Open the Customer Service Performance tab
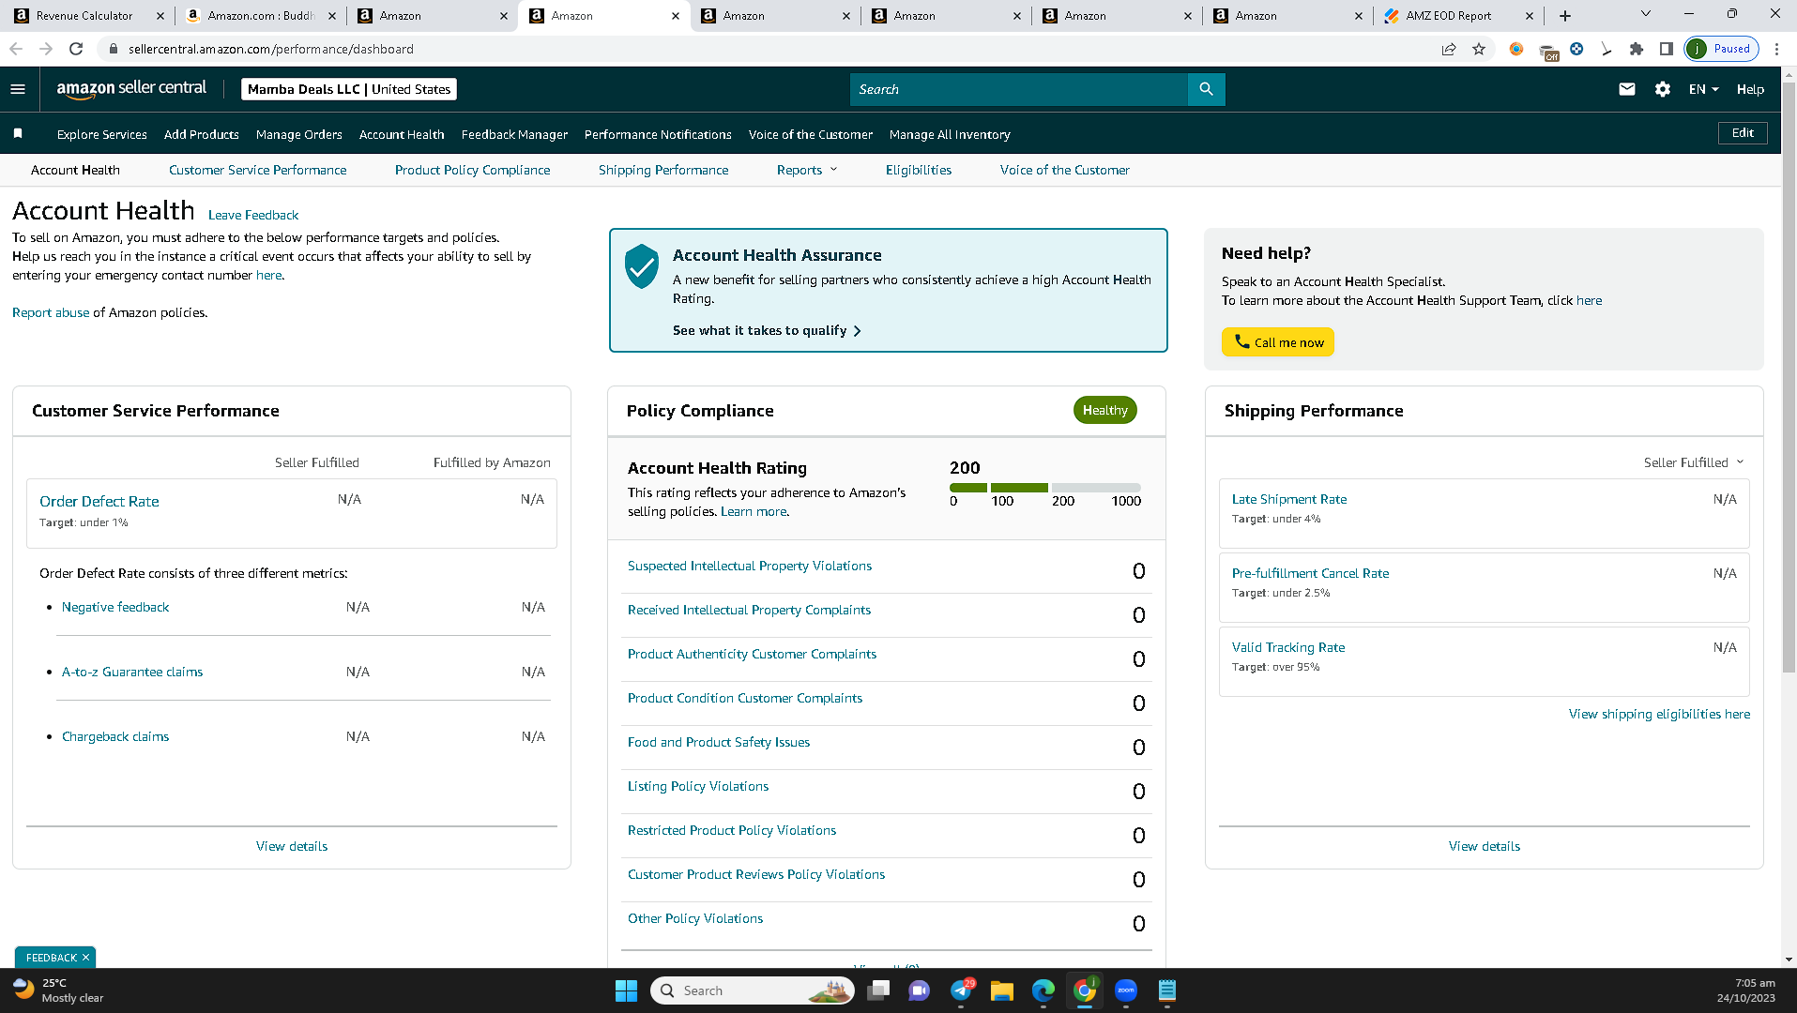Screen dimensions: 1797x1013 pos(257,170)
